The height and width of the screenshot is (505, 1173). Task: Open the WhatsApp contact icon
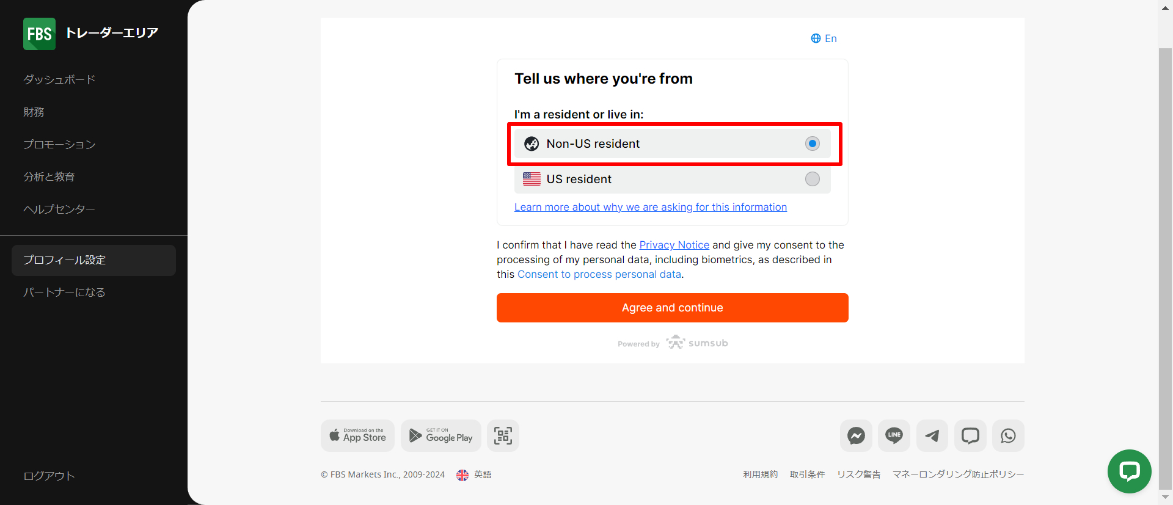click(x=1008, y=435)
